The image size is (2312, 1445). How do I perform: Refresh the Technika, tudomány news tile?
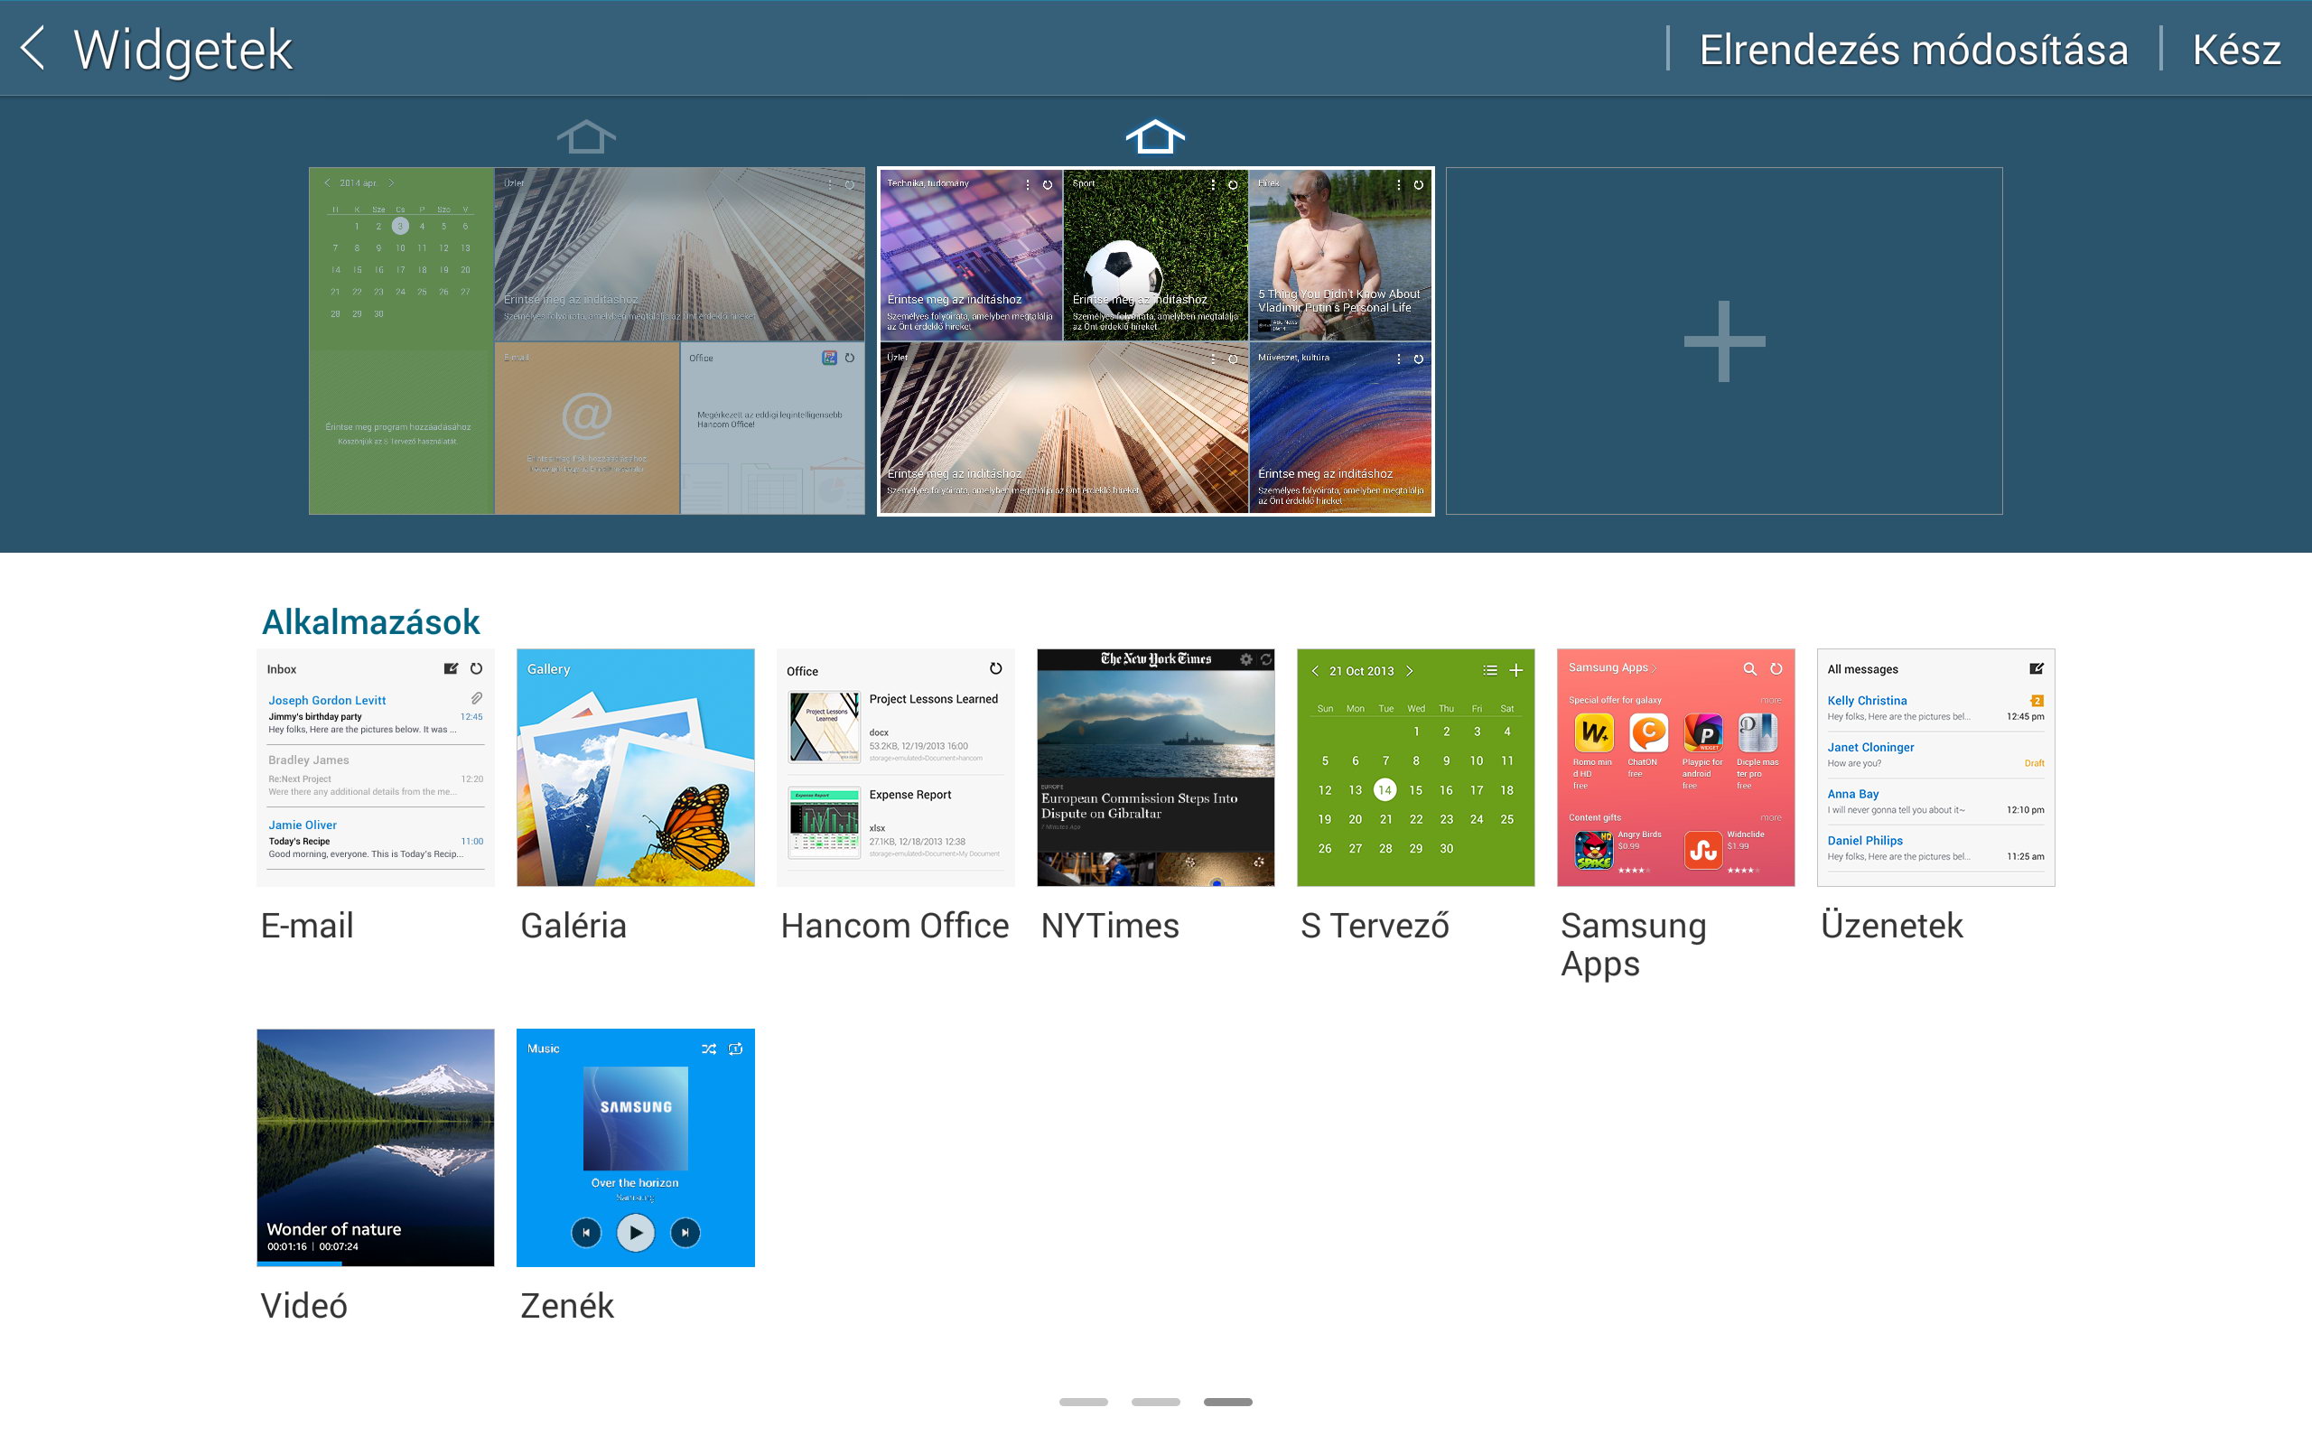(x=1047, y=184)
